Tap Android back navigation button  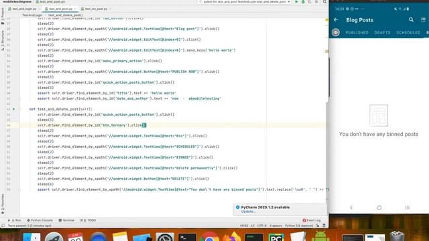[x=351, y=208]
